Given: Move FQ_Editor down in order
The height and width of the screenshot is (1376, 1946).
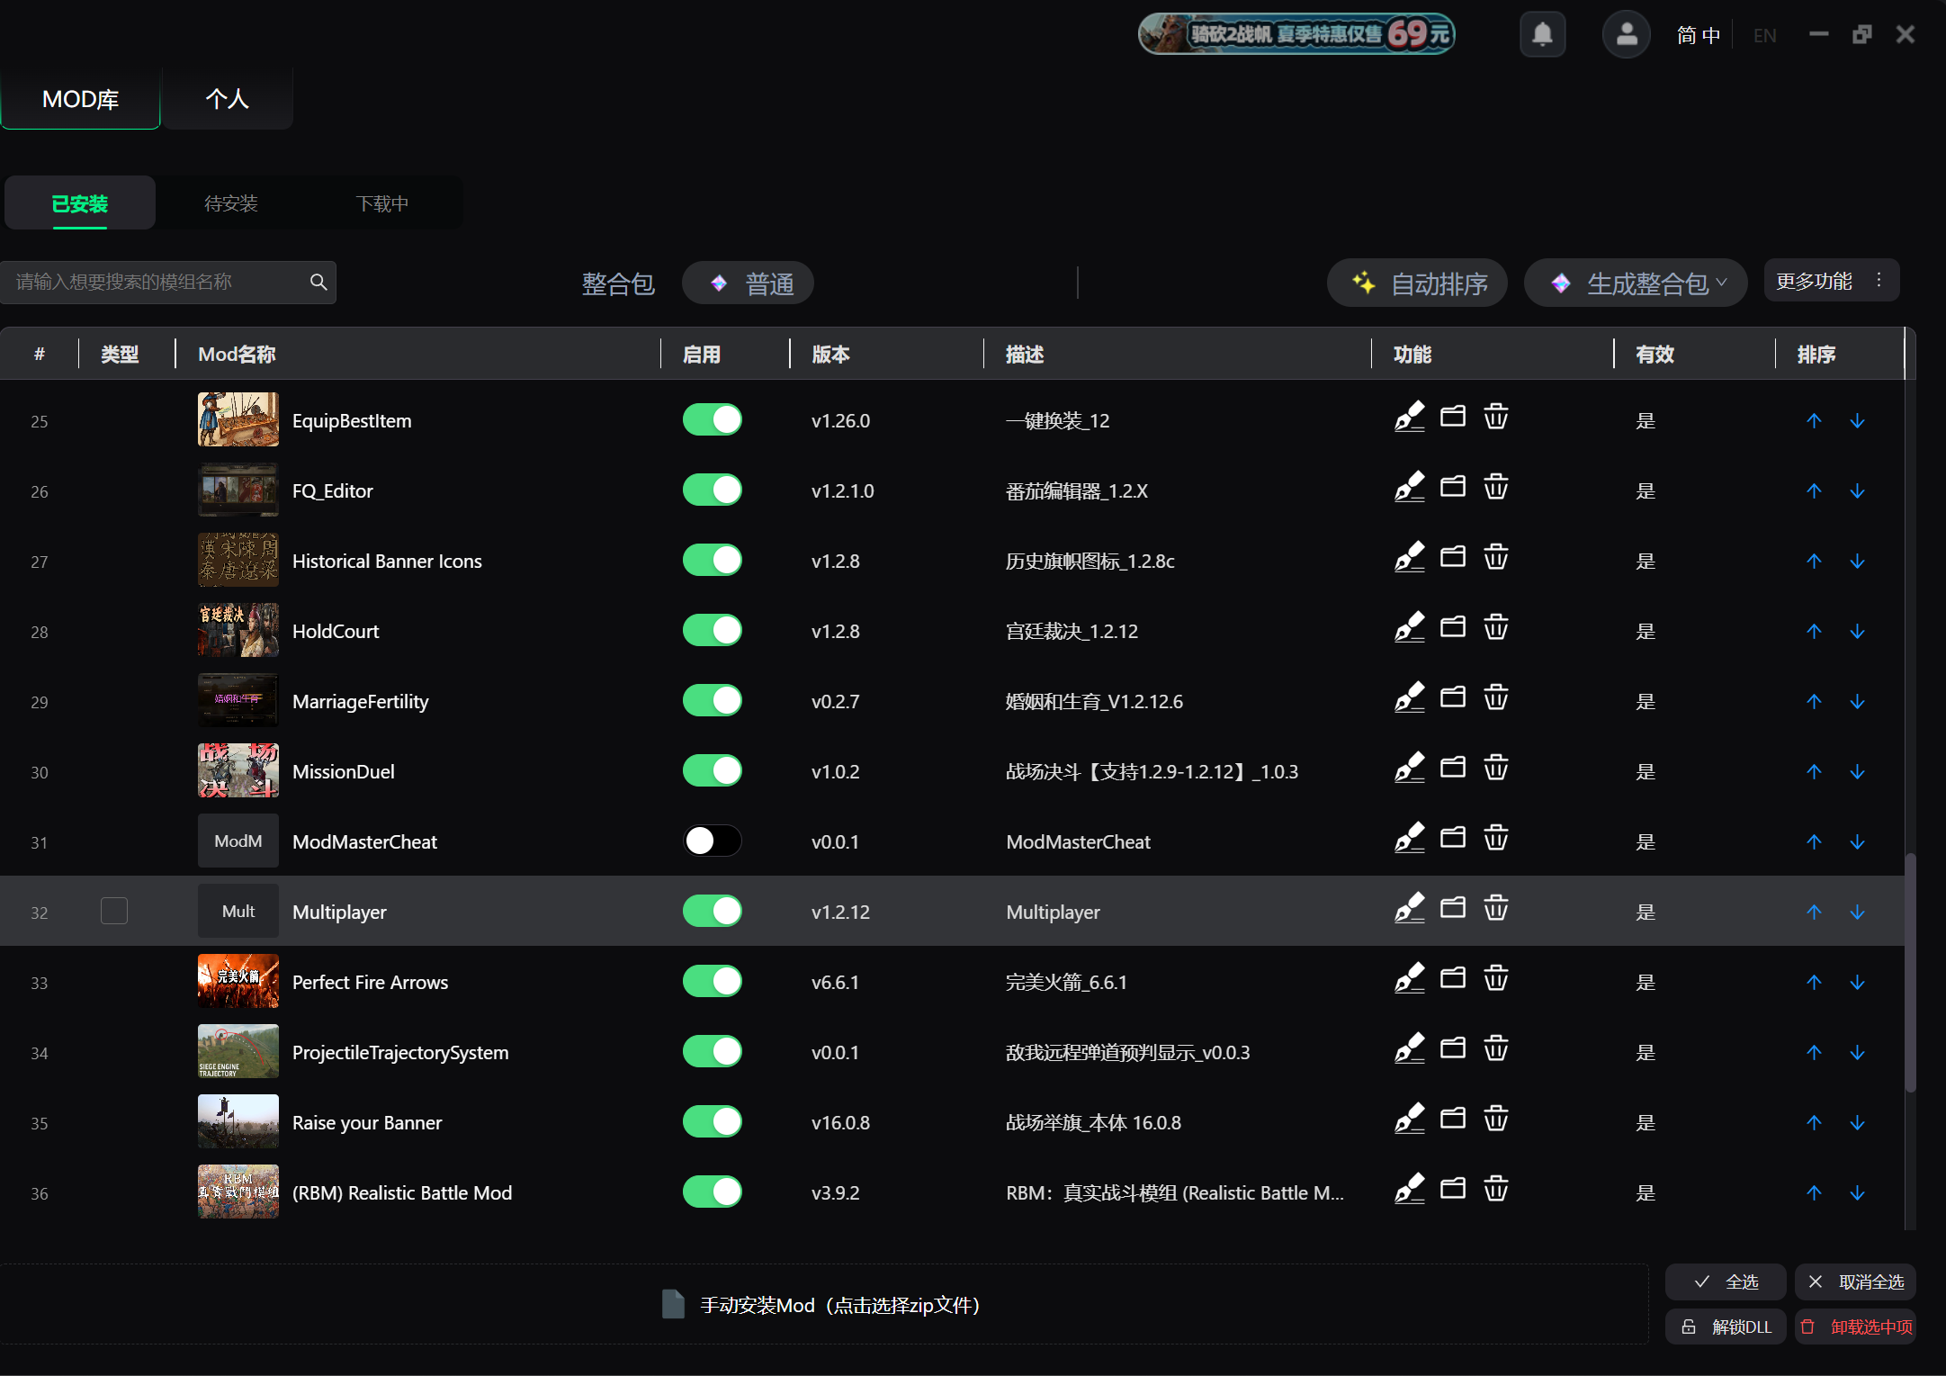Looking at the screenshot, I should (x=1857, y=491).
